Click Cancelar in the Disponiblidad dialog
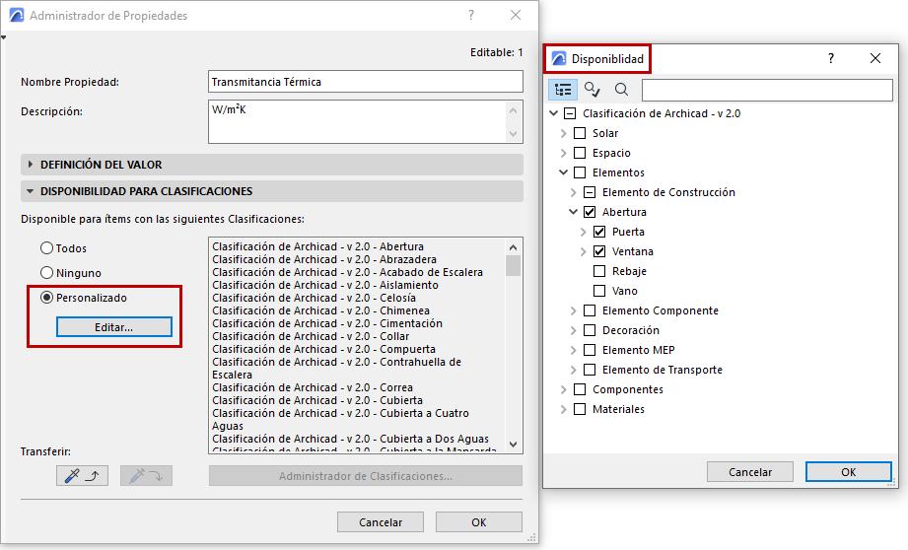The image size is (908, 550). (x=750, y=472)
